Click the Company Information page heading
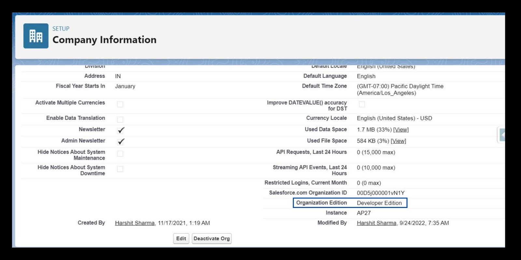Image resolution: width=521 pixels, height=260 pixels. click(104, 40)
